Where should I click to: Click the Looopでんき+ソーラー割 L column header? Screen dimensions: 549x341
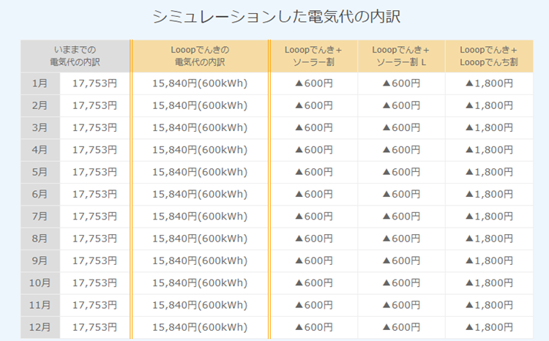point(401,56)
